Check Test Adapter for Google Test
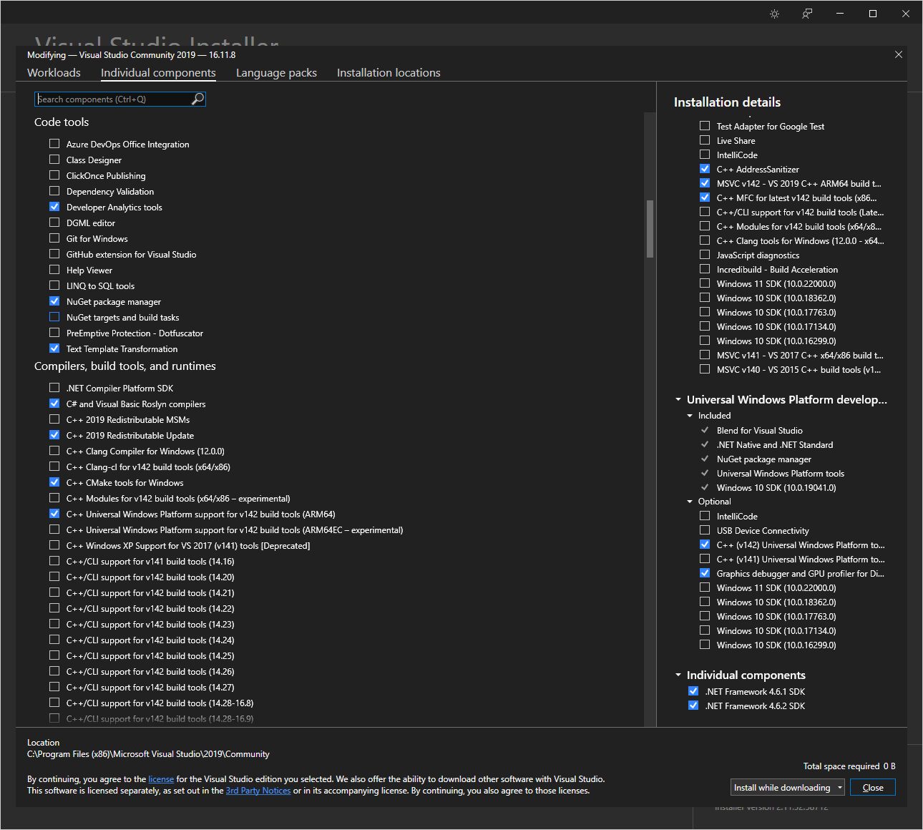Screen dimensions: 923x830 click(x=705, y=126)
